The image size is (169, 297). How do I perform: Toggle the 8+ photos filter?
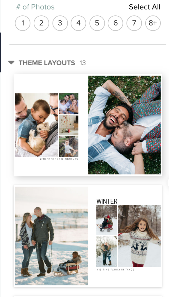tap(153, 23)
